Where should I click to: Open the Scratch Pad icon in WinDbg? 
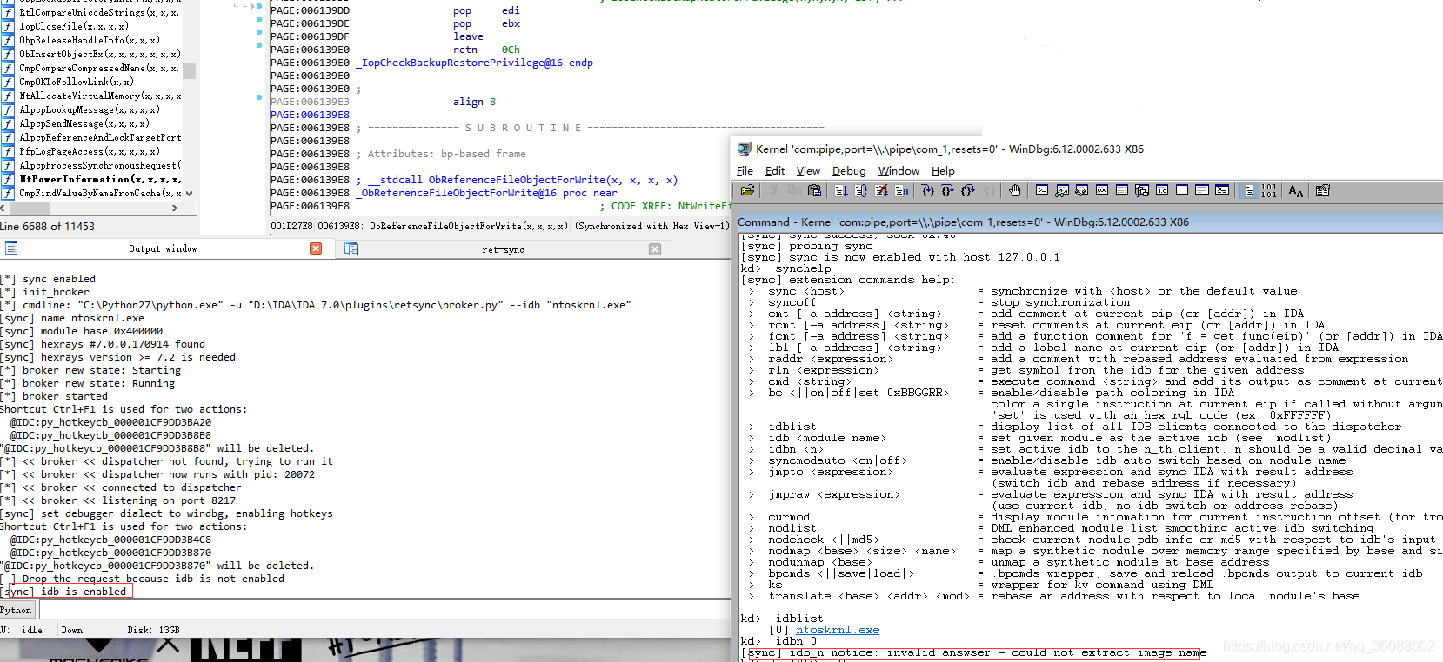tap(1182, 190)
